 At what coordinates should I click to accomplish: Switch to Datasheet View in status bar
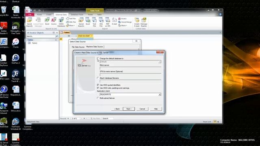click(x=215, y=122)
